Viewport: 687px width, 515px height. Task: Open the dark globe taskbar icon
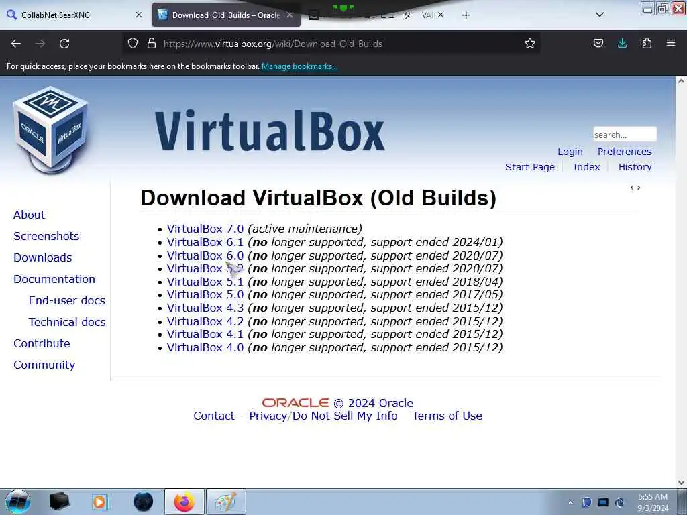coord(144,502)
